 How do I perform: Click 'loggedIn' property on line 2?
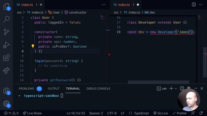[56, 22]
